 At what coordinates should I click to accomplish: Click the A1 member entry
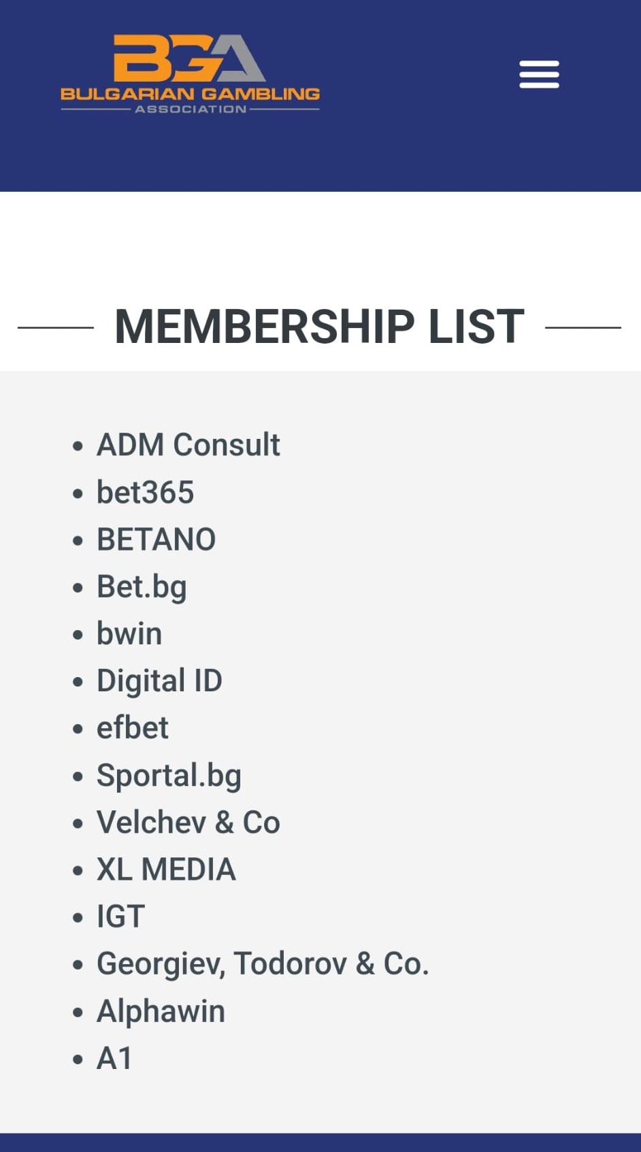pyautogui.click(x=114, y=1058)
